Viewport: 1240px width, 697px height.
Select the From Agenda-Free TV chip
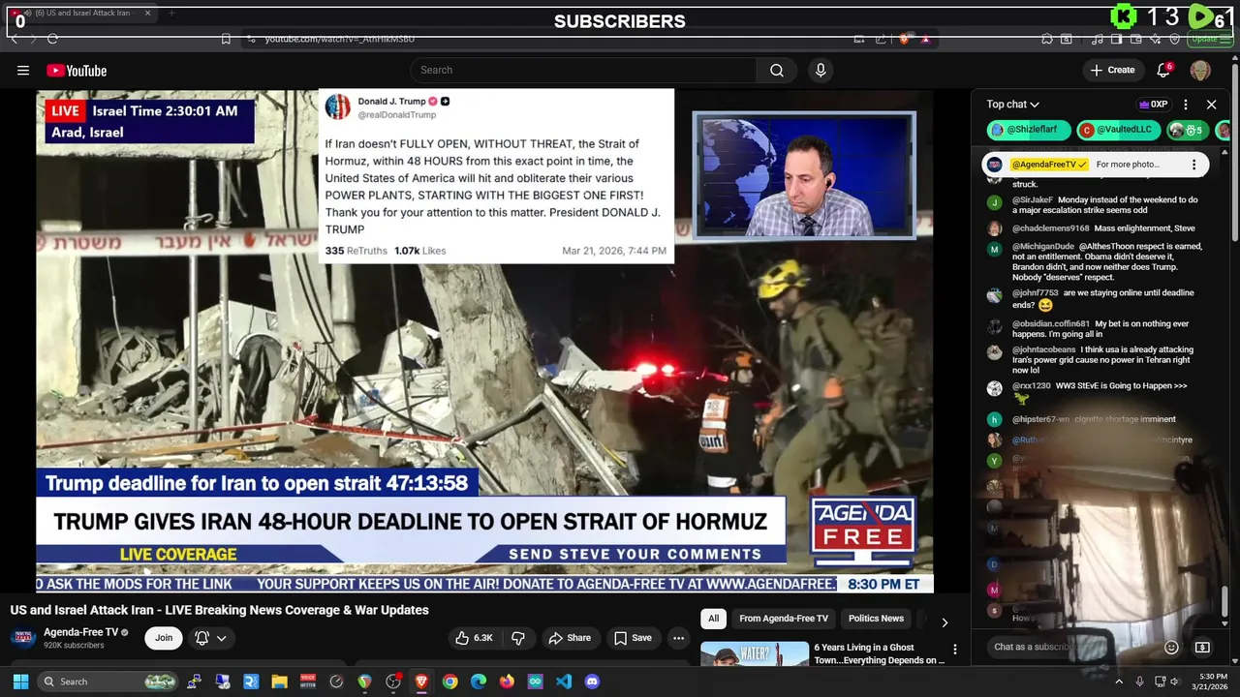click(784, 619)
